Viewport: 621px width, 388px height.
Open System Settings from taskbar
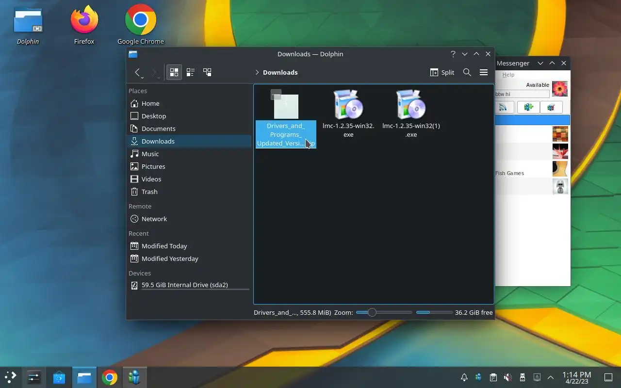pos(34,377)
